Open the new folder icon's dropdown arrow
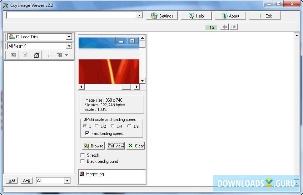The width and height of the screenshot is (303, 195). 66,55
